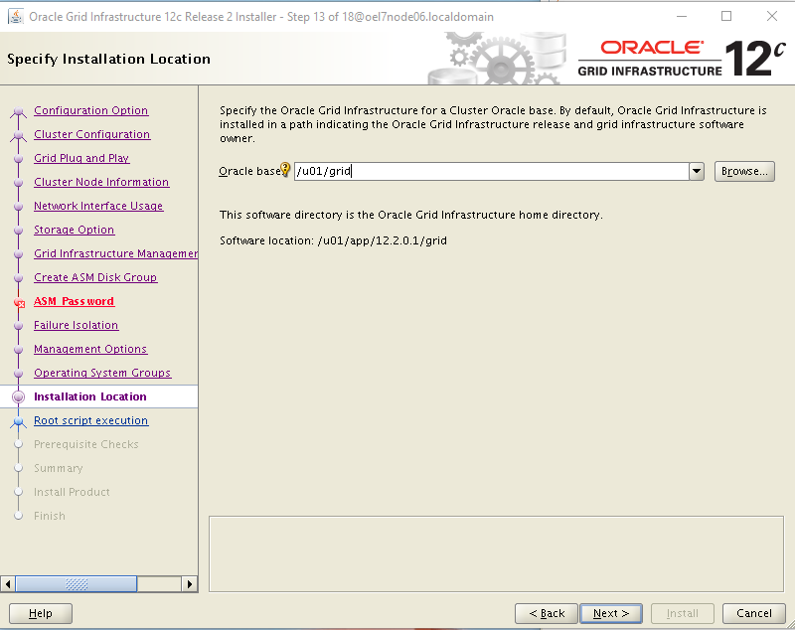The height and width of the screenshot is (630, 795).
Task: Jump to Grid Plug and Play step
Action: pyautogui.click(x=81, y=158)
